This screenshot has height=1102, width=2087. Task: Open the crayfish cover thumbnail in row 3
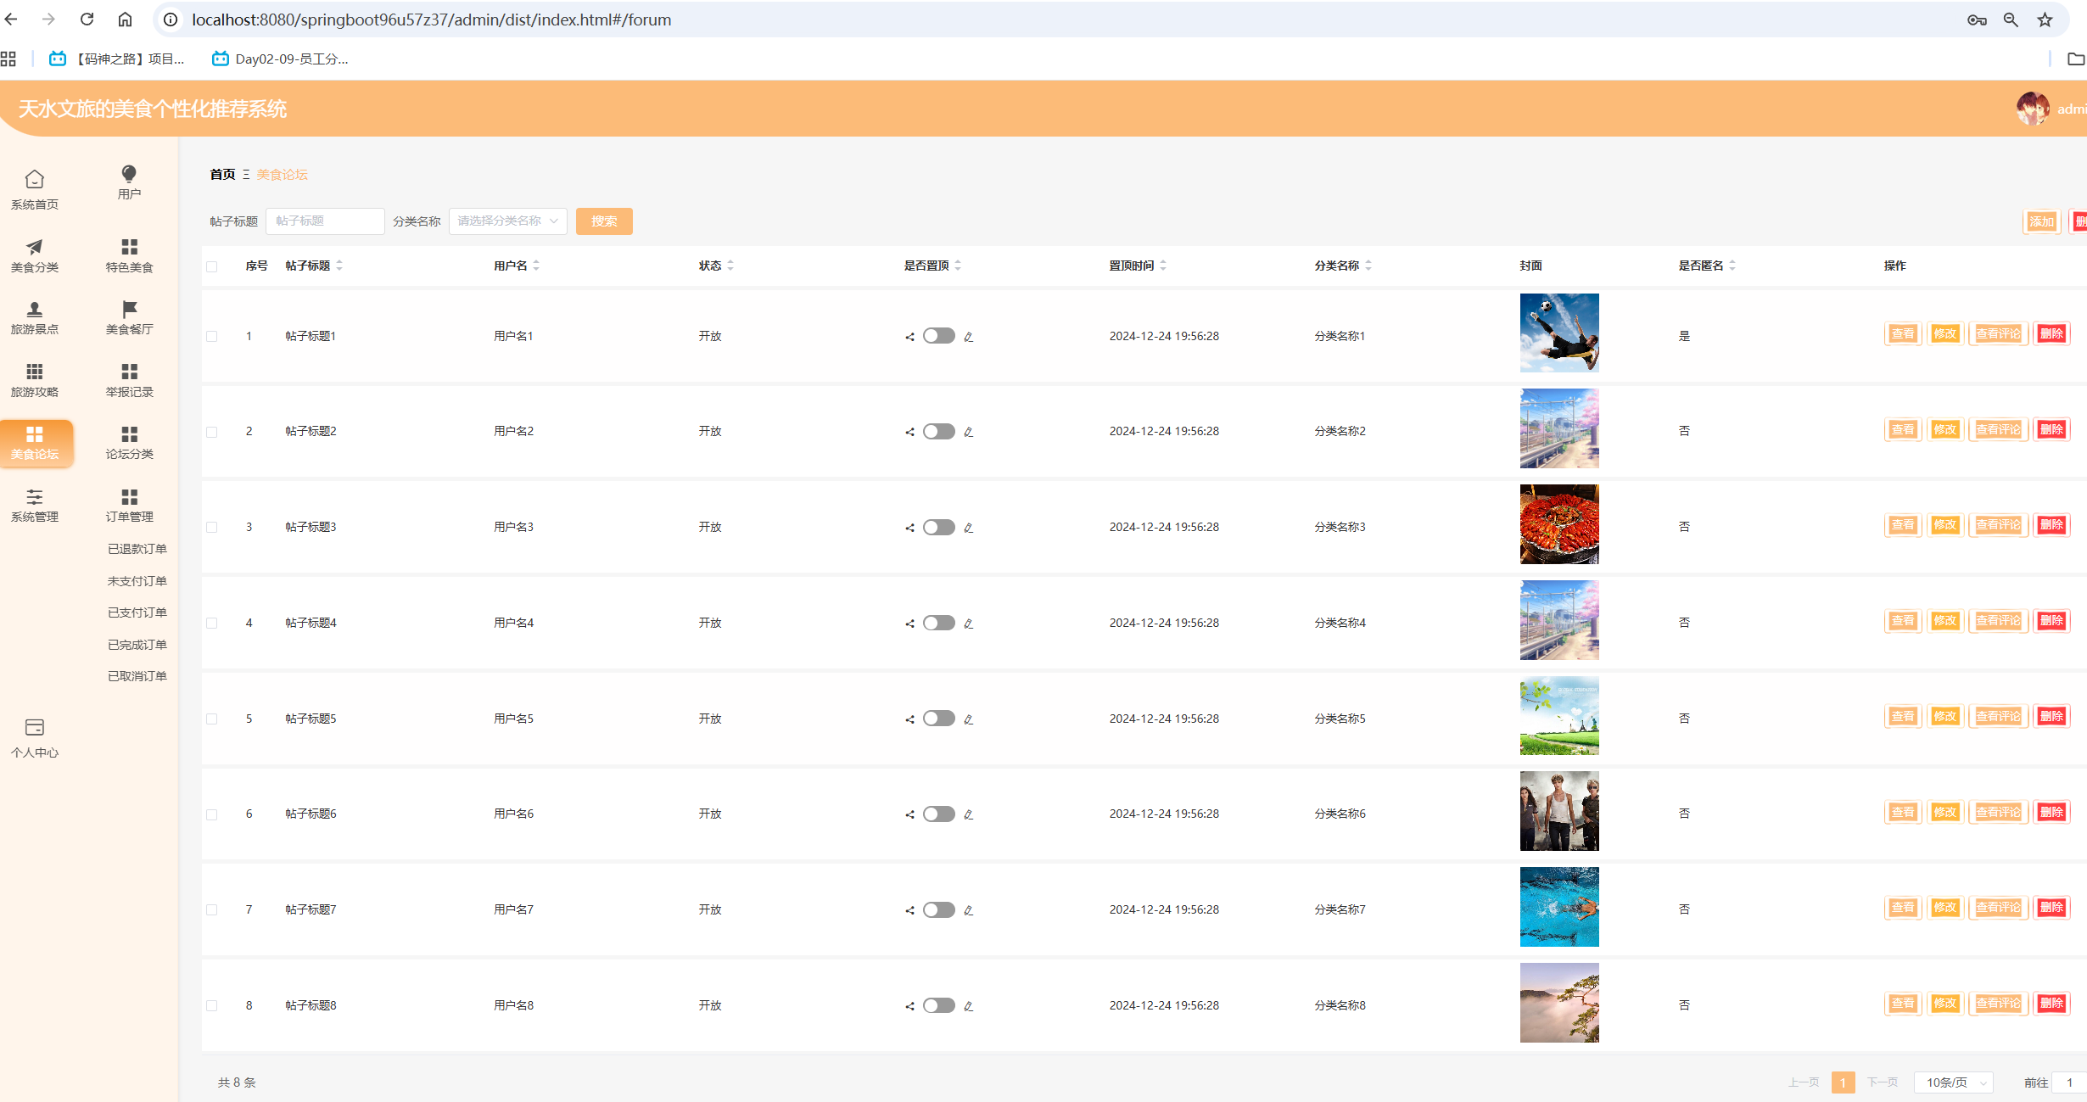[x=1559, y=524]
